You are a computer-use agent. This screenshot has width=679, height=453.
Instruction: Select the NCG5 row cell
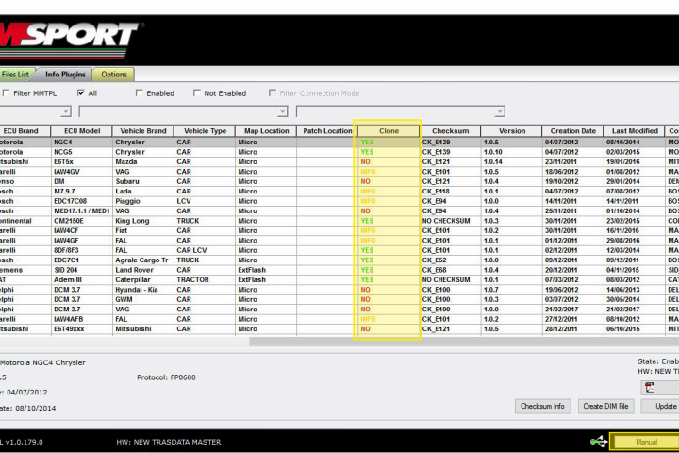pyautogui.click(x=81, y=152)
